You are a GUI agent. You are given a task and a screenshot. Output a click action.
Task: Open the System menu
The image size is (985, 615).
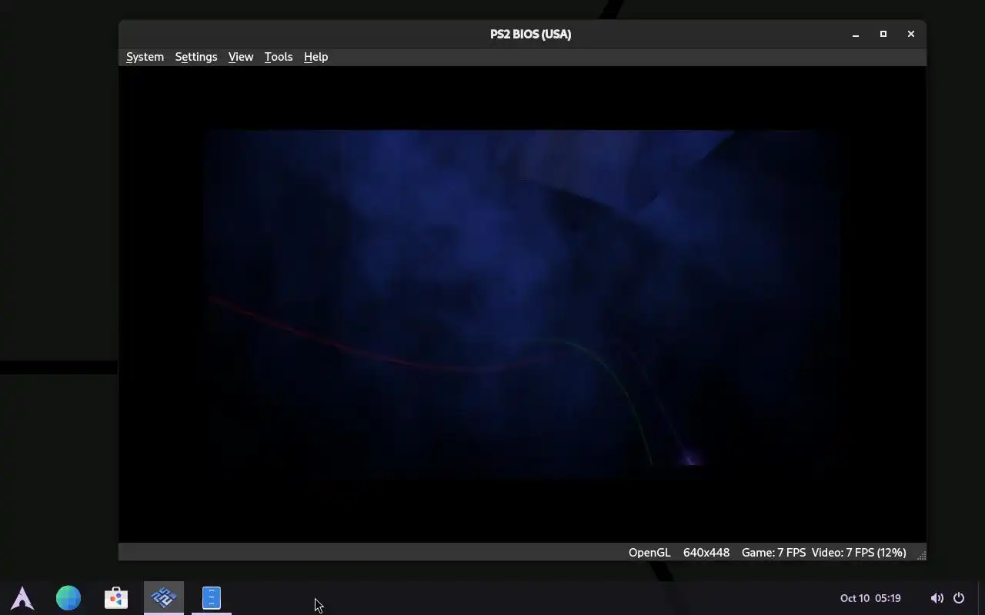pyautogui.click(x=145, y=57)
